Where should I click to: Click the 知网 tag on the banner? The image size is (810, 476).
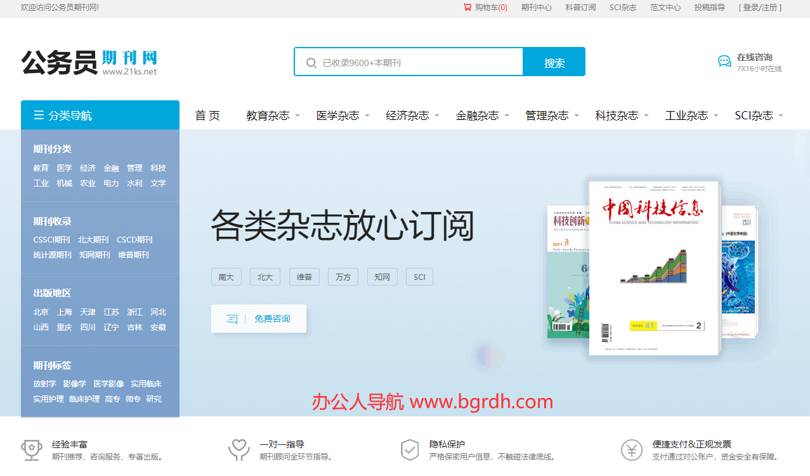pos(382,276)
